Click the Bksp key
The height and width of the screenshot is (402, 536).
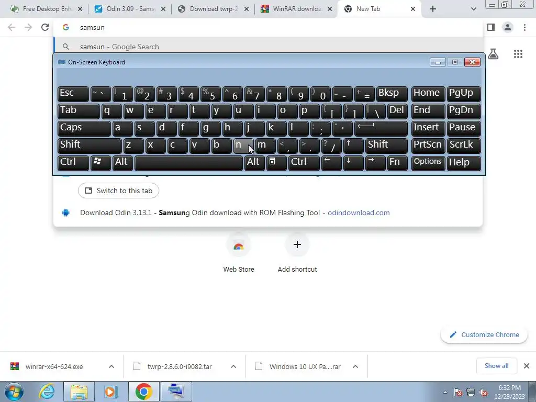[x=392, y=93]
